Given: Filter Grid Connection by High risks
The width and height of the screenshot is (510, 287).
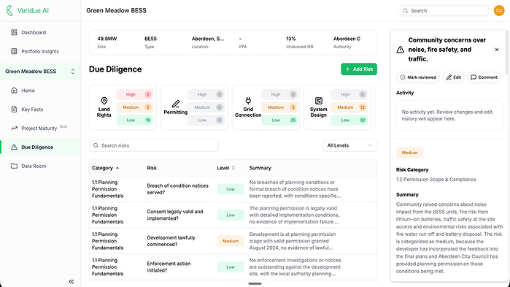Looking at the screenshot, I should (279, 94).
